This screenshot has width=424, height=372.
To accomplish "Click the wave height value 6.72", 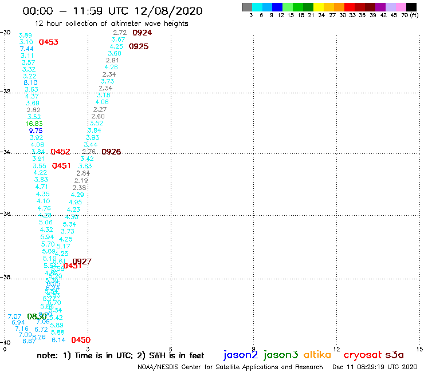I will (41, 329).
